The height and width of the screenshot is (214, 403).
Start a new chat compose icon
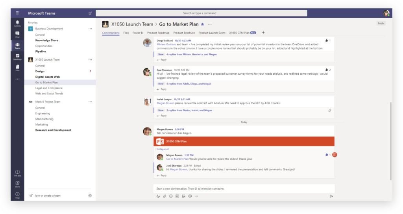point(90,13)
